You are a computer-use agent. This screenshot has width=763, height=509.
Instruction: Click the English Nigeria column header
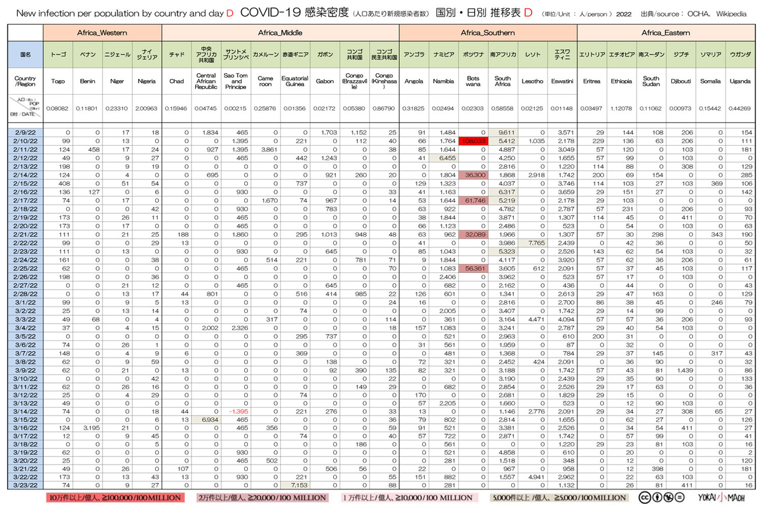click(147, 81)
